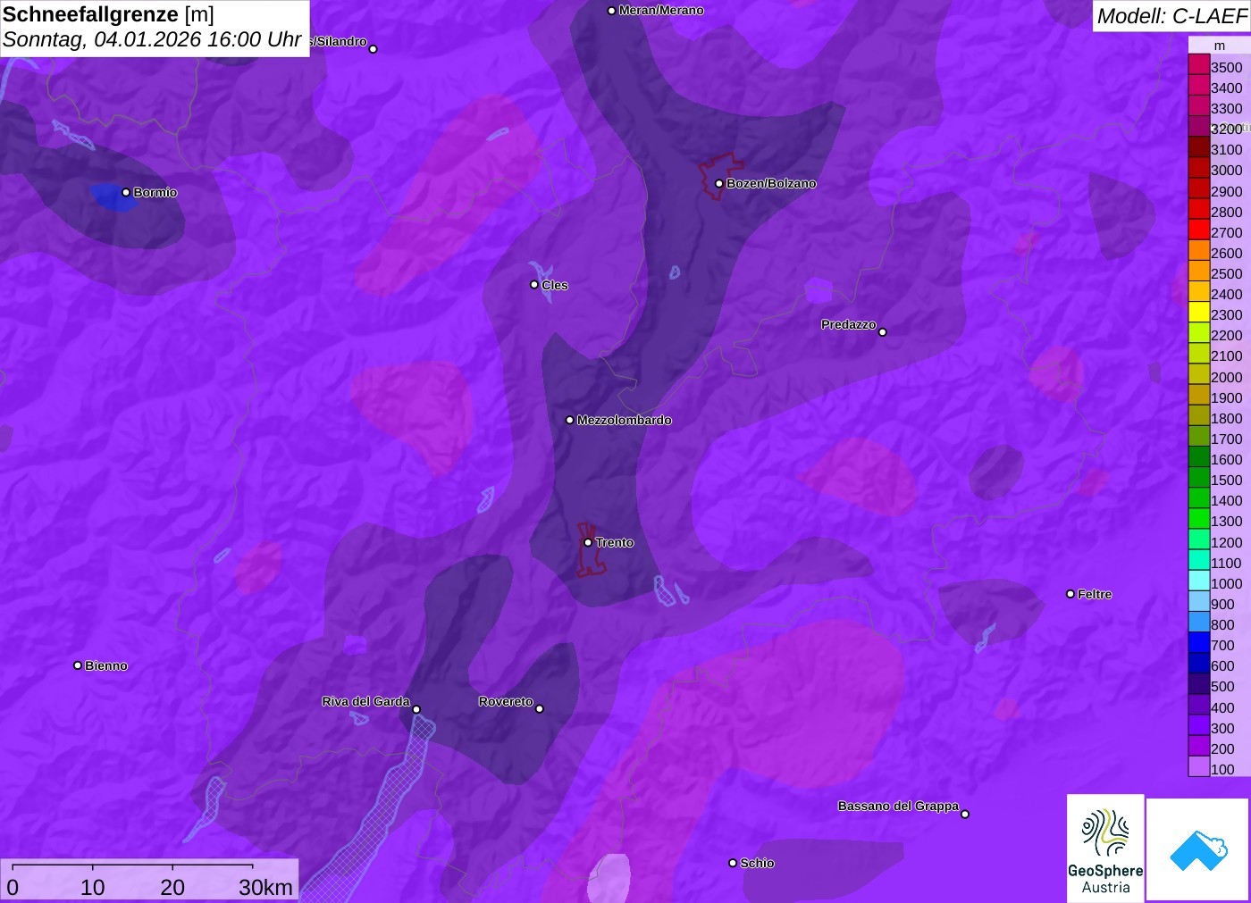Click the Rovereto city marker dot
This screenshot has width=1251, height=903.
[x=540, y=709]
